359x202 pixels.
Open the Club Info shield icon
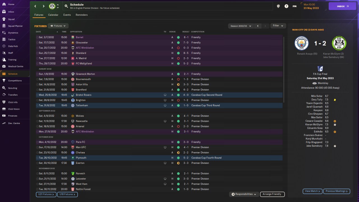(4, 102)
